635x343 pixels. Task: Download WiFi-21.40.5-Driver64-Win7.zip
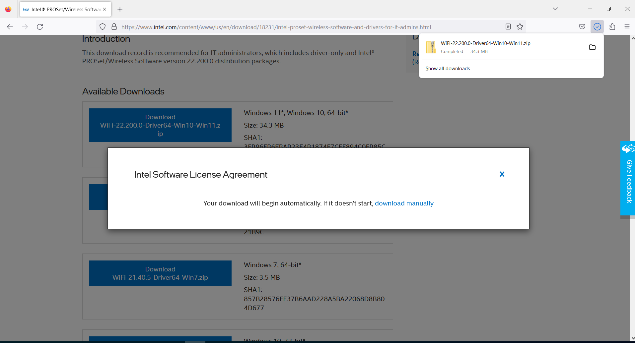[160, 273]
